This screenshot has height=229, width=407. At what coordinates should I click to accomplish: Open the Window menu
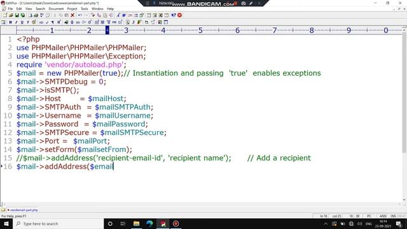(x=97, y=9)
